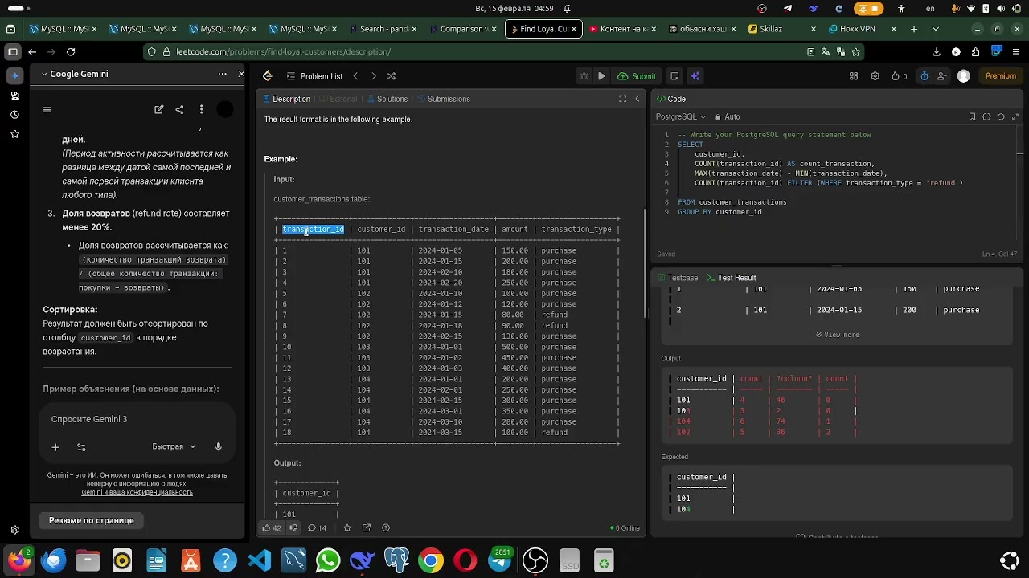Bookmark the code with bookmark icon
Screen dimensions: 1029x578
972,116
